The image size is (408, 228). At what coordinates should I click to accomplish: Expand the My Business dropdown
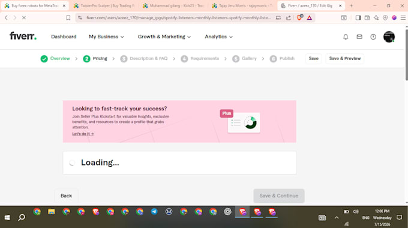[x=106, y=37]
